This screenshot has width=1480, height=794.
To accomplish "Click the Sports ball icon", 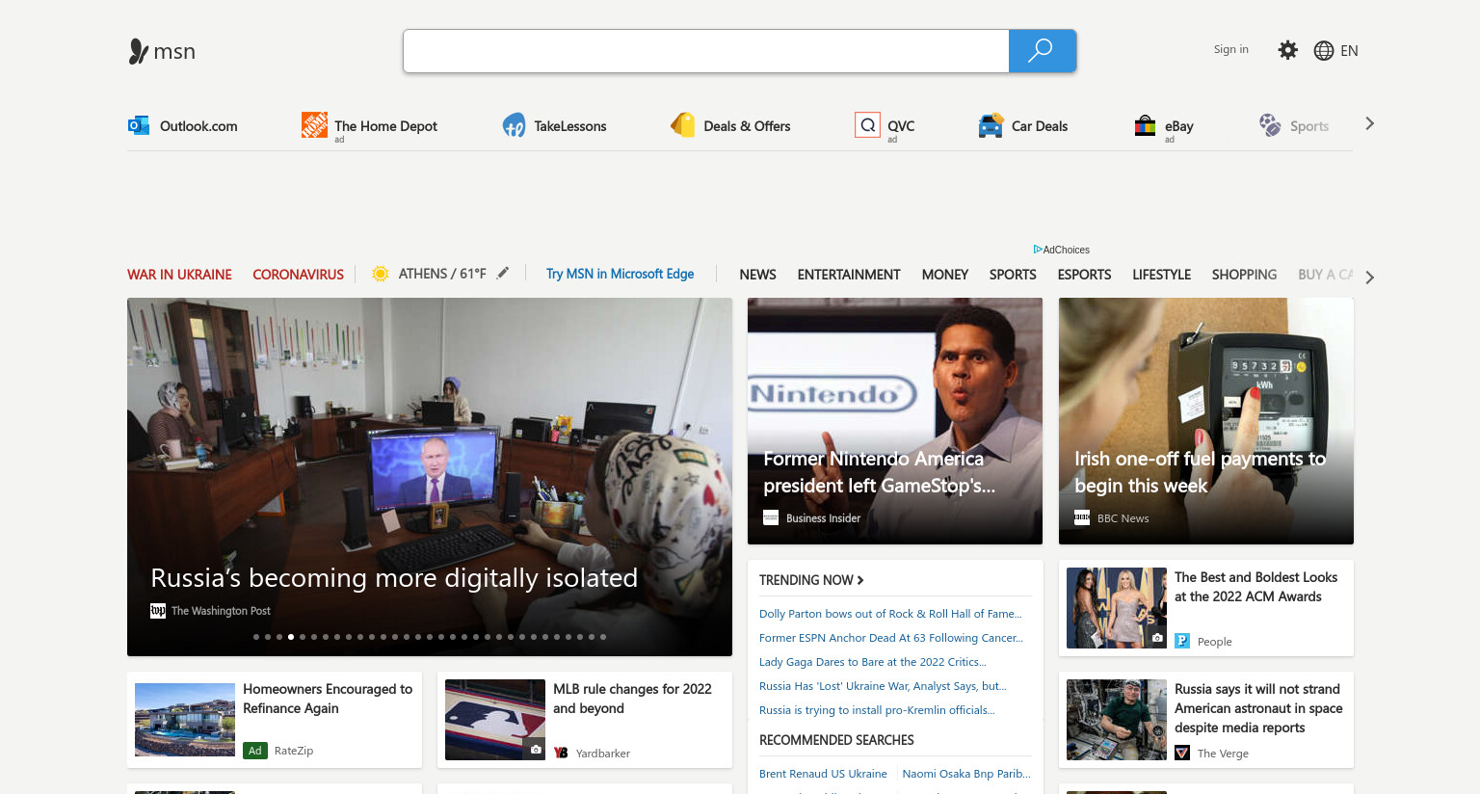I will tap(1270, 125).
